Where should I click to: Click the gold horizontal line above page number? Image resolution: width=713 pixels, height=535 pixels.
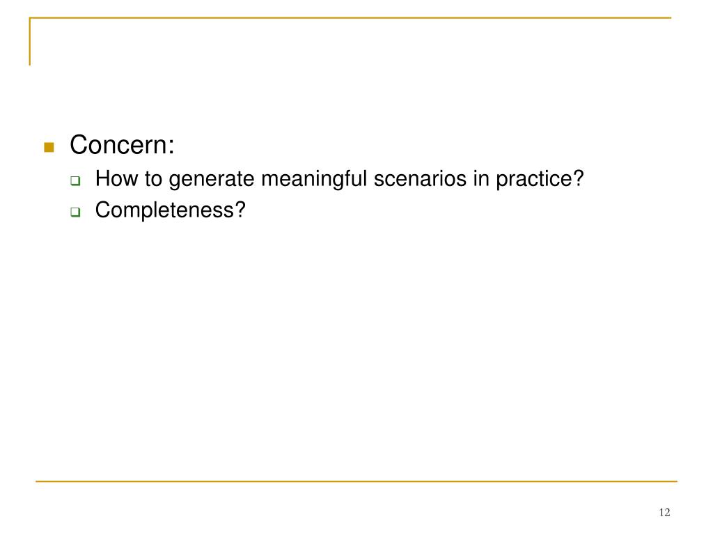point(356,481)
